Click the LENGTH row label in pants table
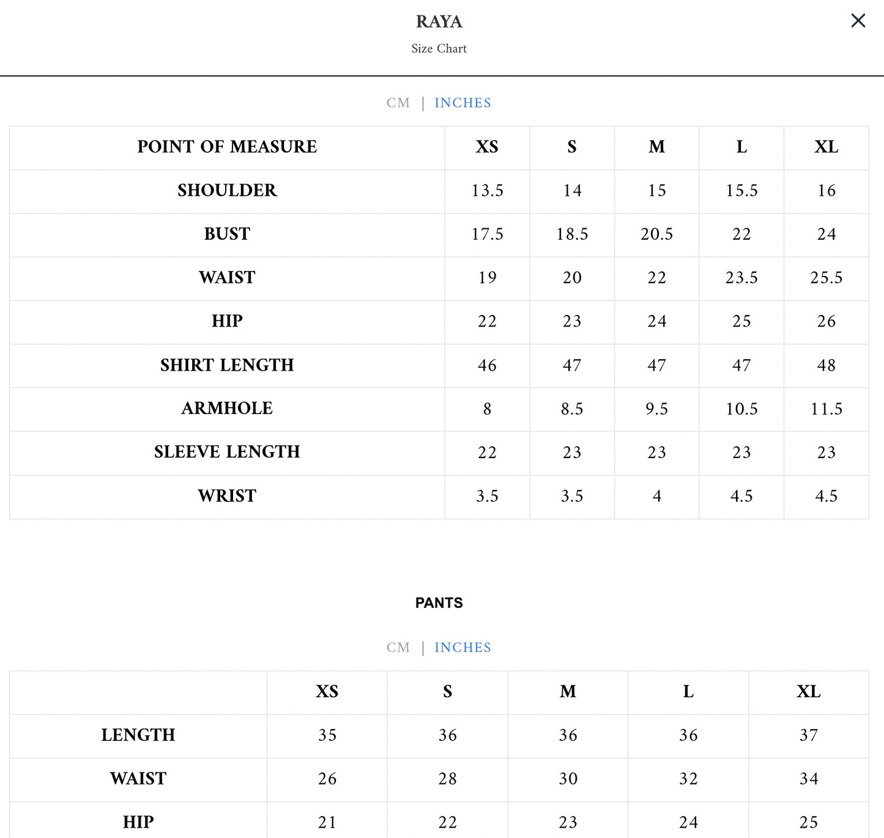The height and width of the screenshot is (838, 884). 138,735
